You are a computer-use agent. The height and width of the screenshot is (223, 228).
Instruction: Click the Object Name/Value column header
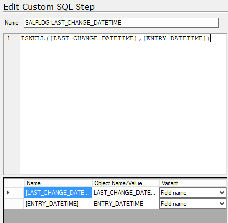tap(125, 183)
